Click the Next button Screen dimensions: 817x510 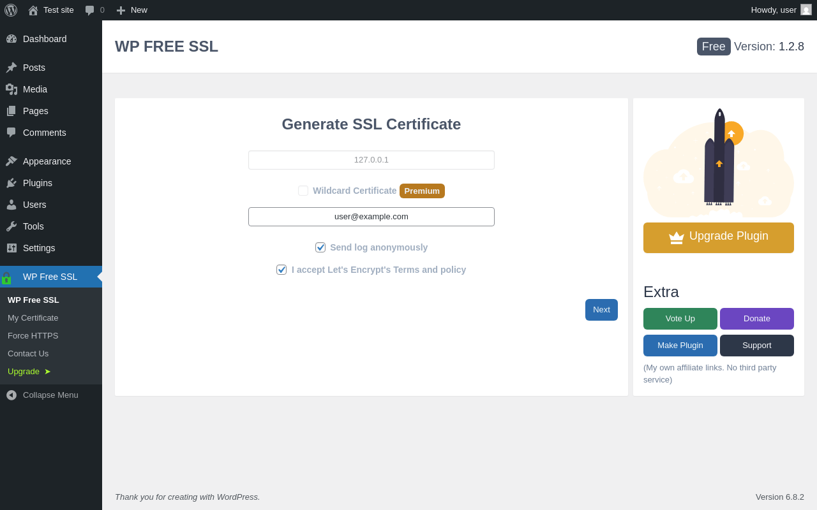point(601,310)
